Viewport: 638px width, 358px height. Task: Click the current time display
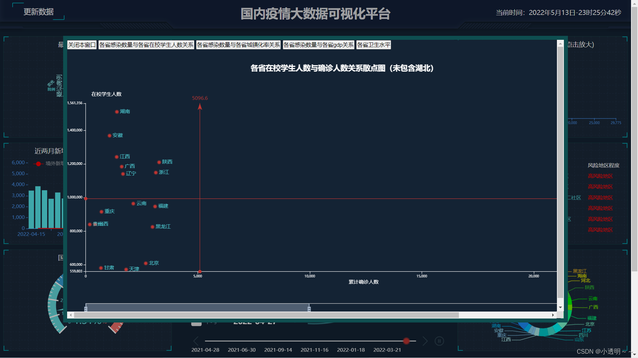pos(559,13)
